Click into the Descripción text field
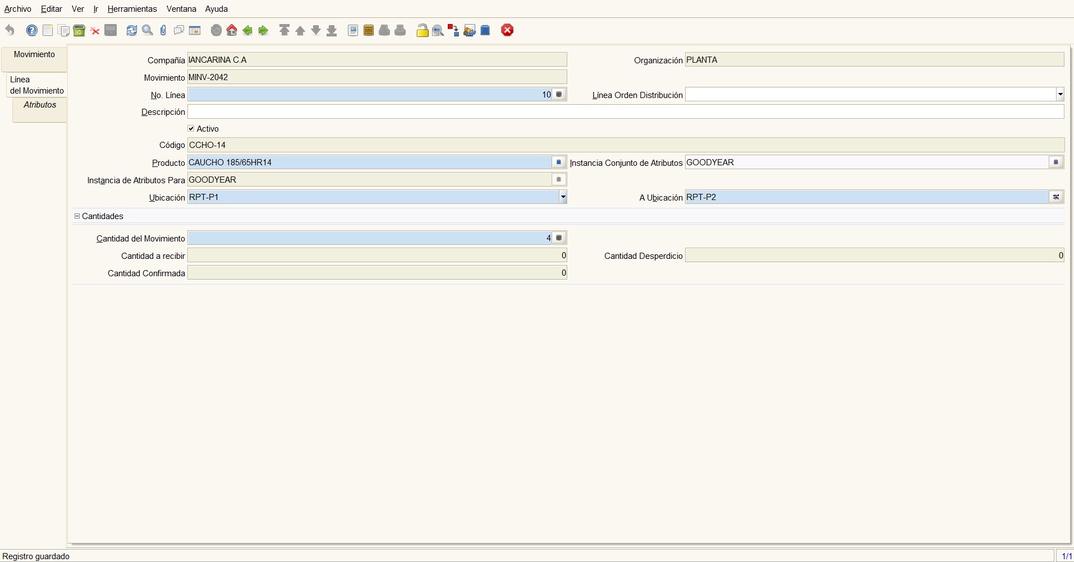Viewport: 1074px width, 562px height. point(625,112)
